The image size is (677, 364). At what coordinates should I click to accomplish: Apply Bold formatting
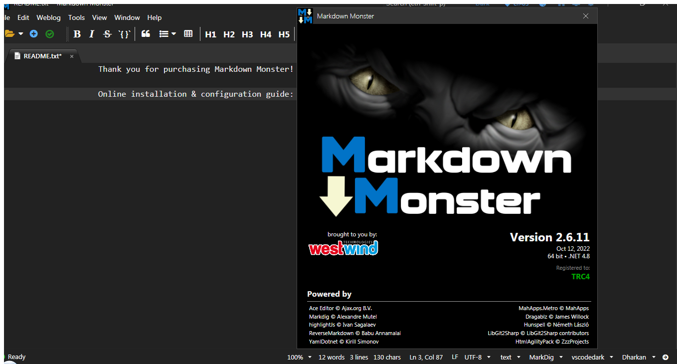(77, 34)
